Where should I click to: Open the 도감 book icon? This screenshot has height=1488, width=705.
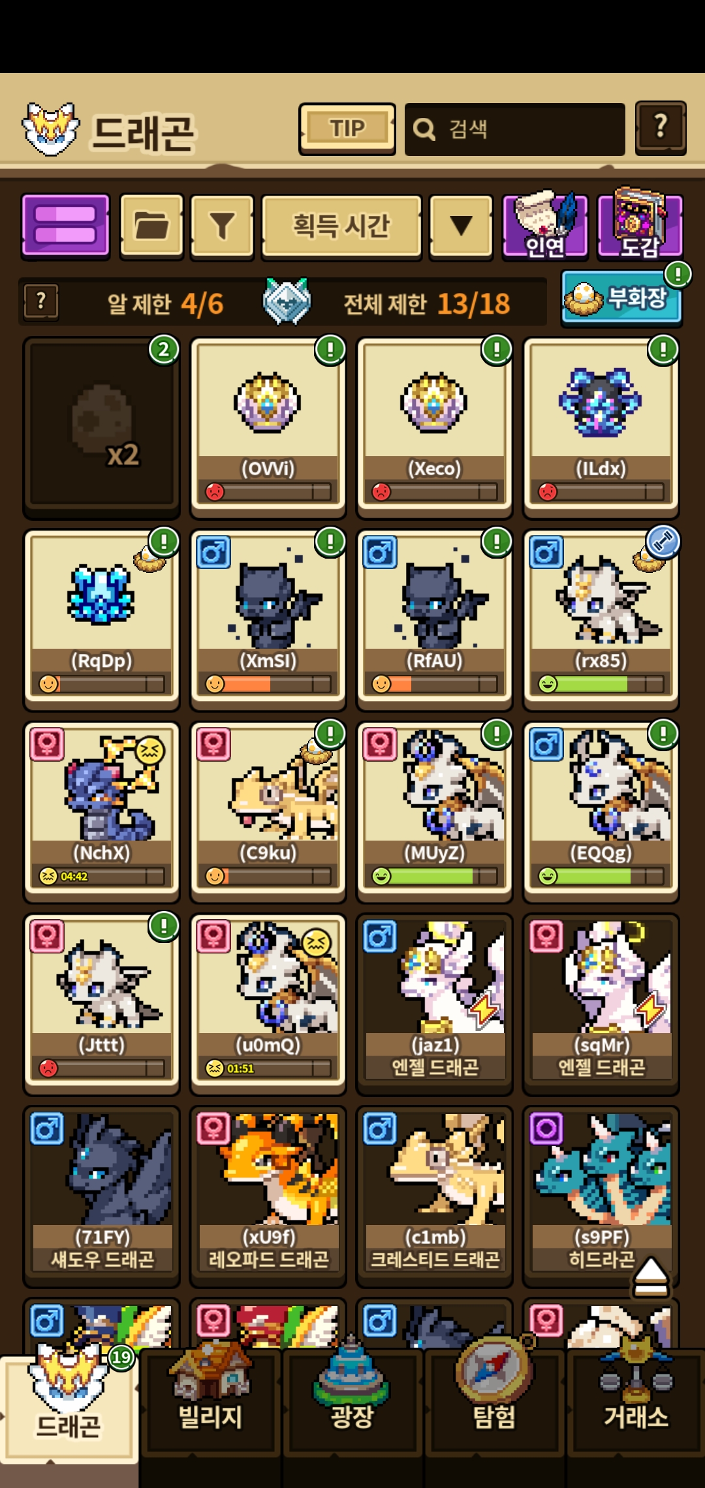pos(640,224)
